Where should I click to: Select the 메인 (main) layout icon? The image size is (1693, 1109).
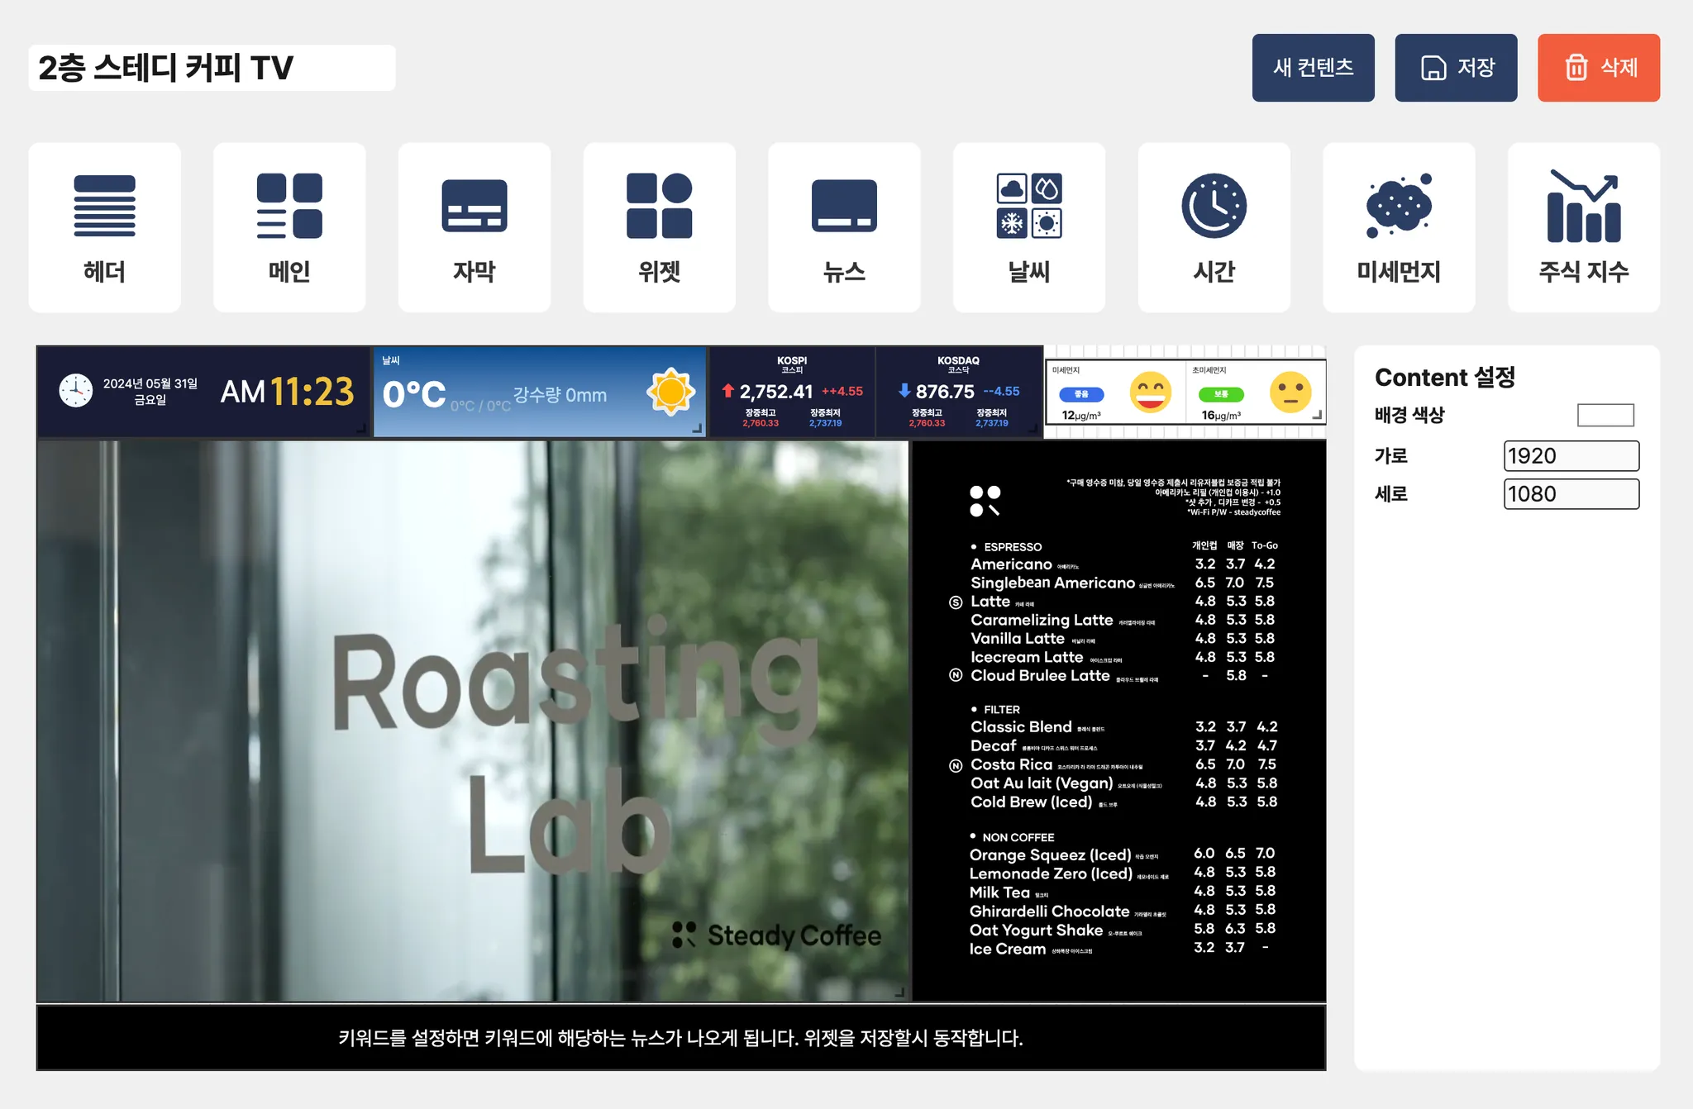289,227
